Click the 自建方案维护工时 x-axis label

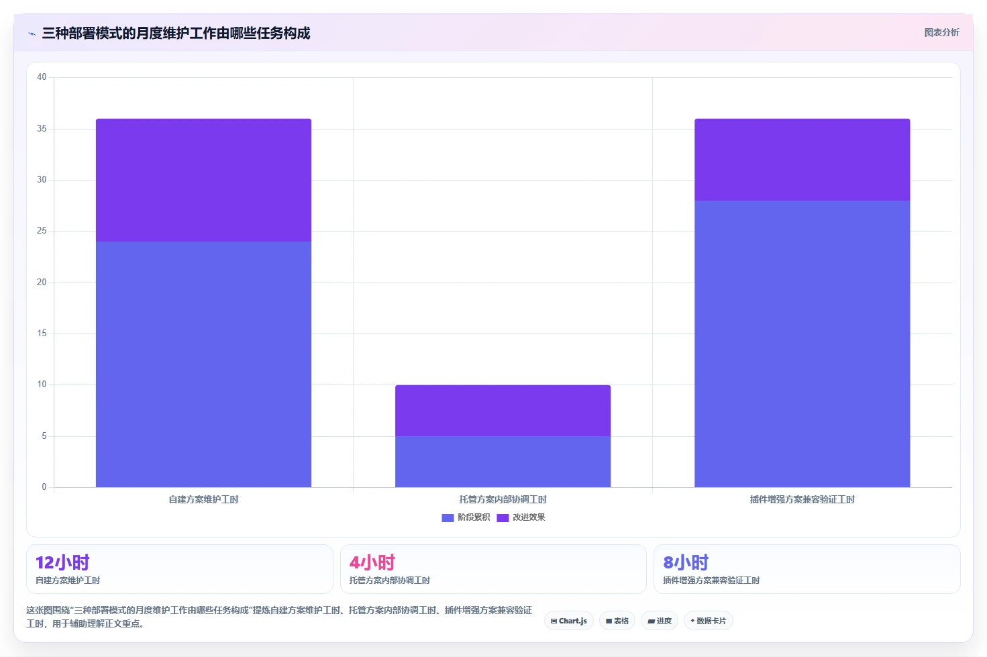(203, 499)
